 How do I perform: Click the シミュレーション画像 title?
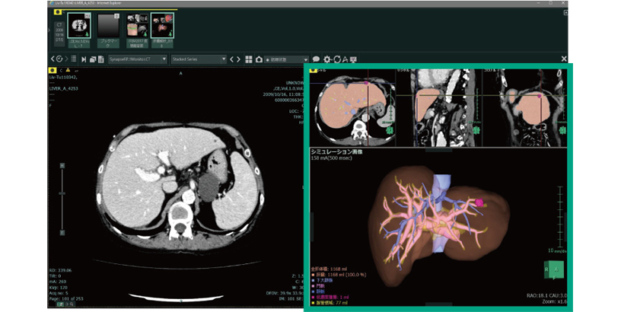336,152
